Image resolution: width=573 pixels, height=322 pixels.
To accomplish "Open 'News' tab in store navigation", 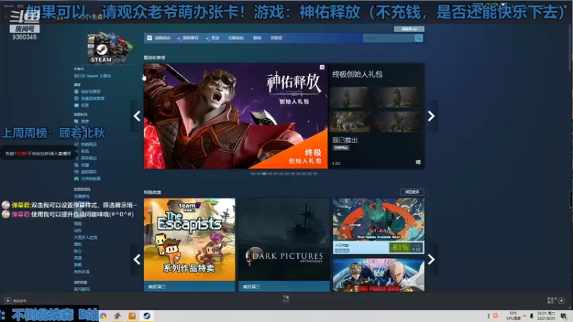I will pos(257,38).
